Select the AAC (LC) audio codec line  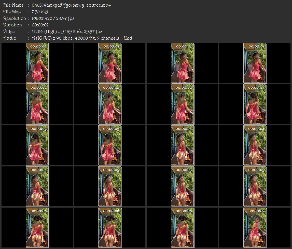coord(82,38)
